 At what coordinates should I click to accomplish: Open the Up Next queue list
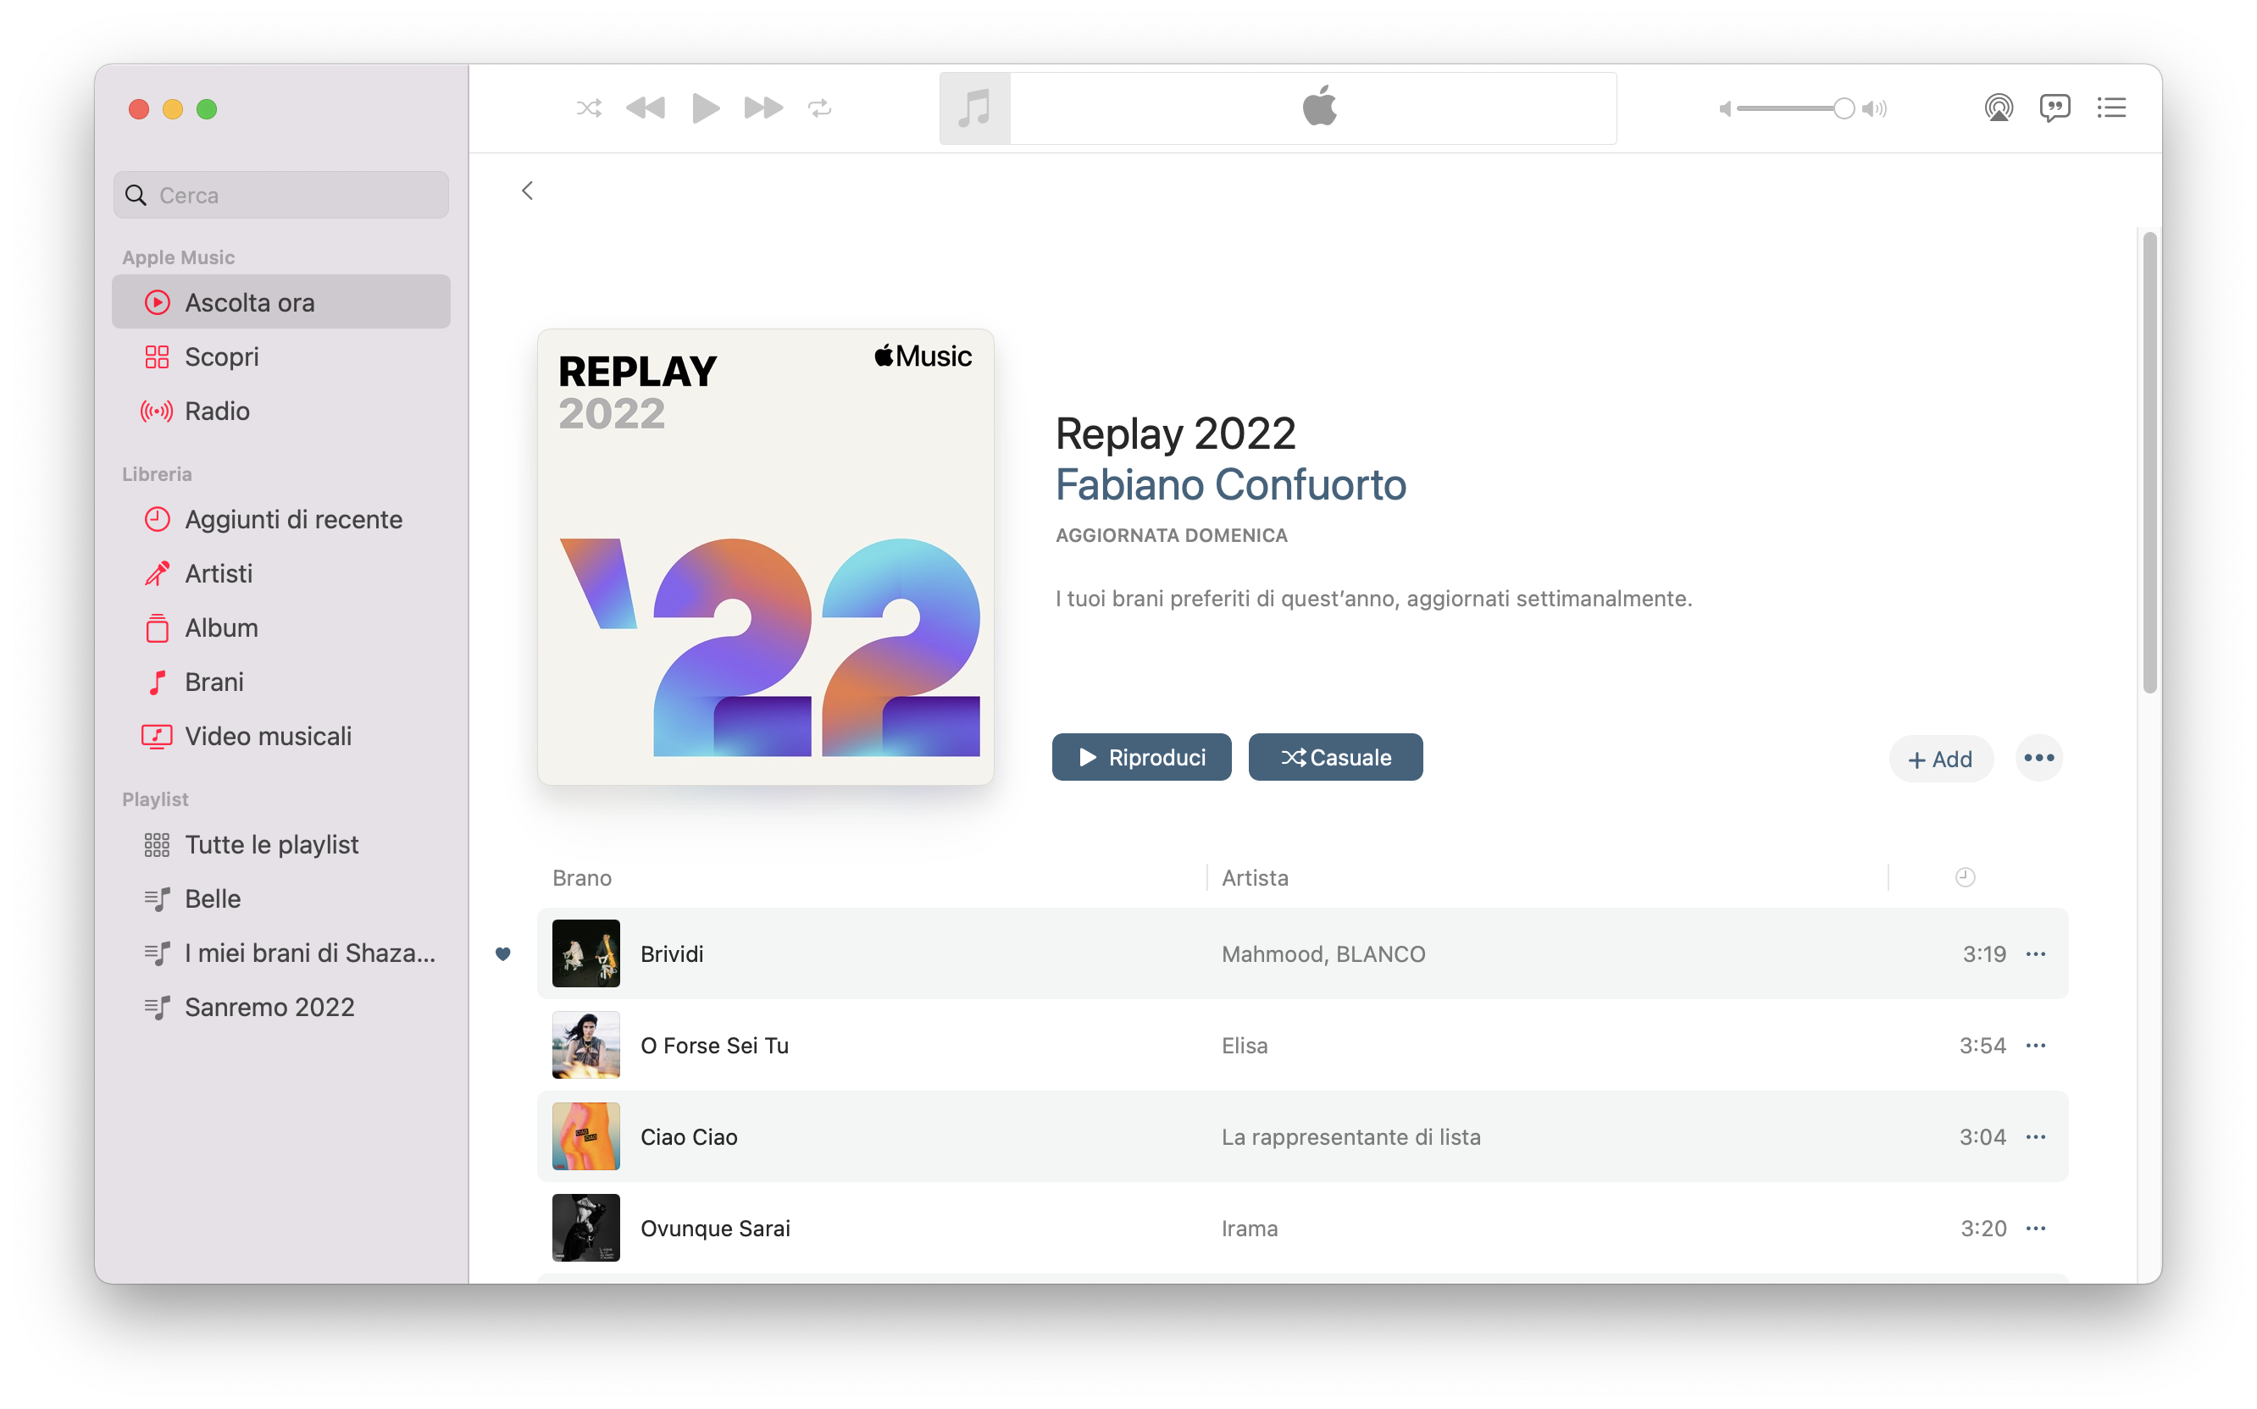(2111, 108)
